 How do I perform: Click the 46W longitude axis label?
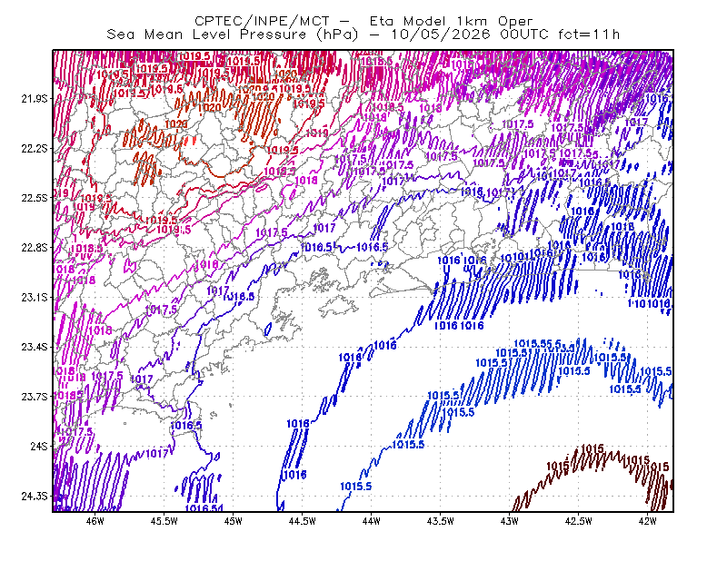95,521
